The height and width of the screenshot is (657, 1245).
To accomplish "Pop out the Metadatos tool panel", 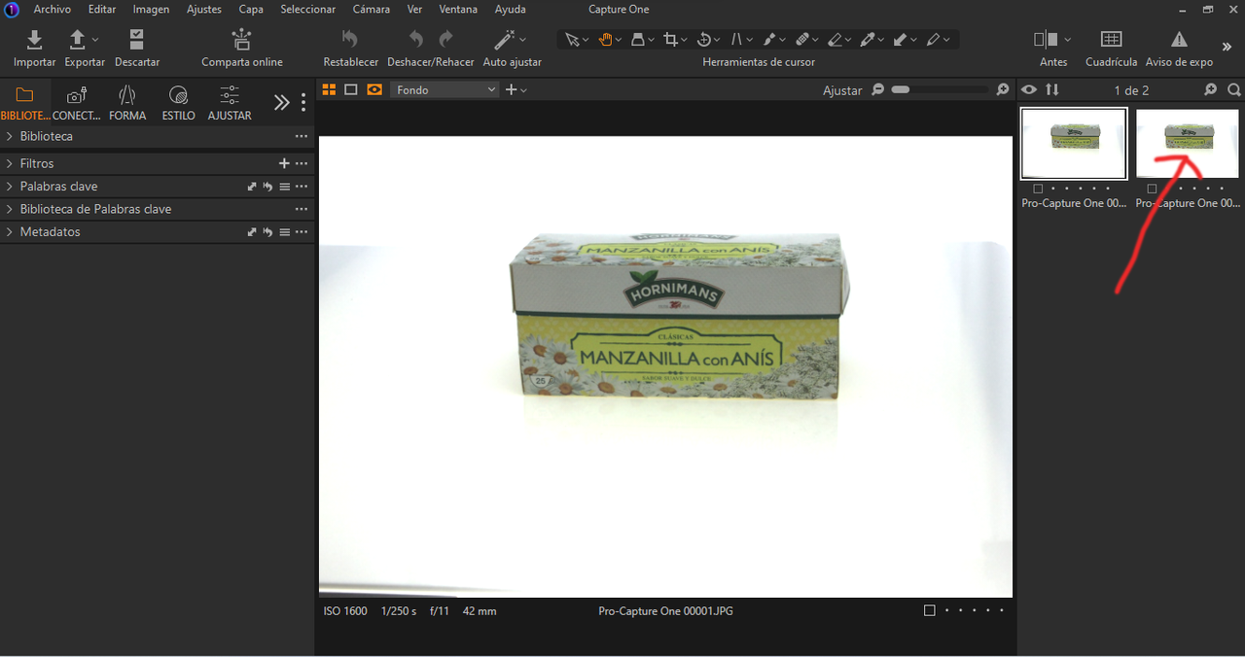I will point(252,232).
